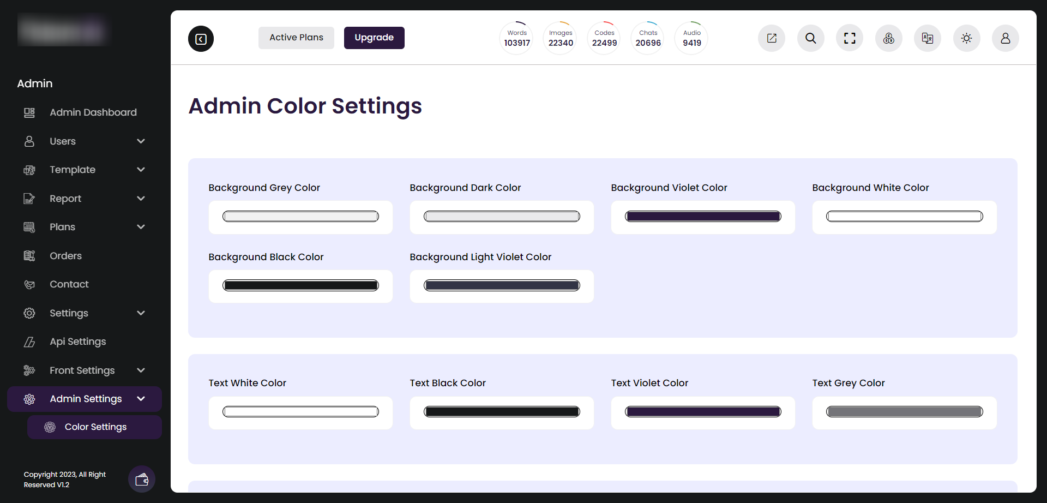Screen dimensions: 1047x503
Task: Expand the Front Settings submenu chevron
Action: click(x=141, y=370)
